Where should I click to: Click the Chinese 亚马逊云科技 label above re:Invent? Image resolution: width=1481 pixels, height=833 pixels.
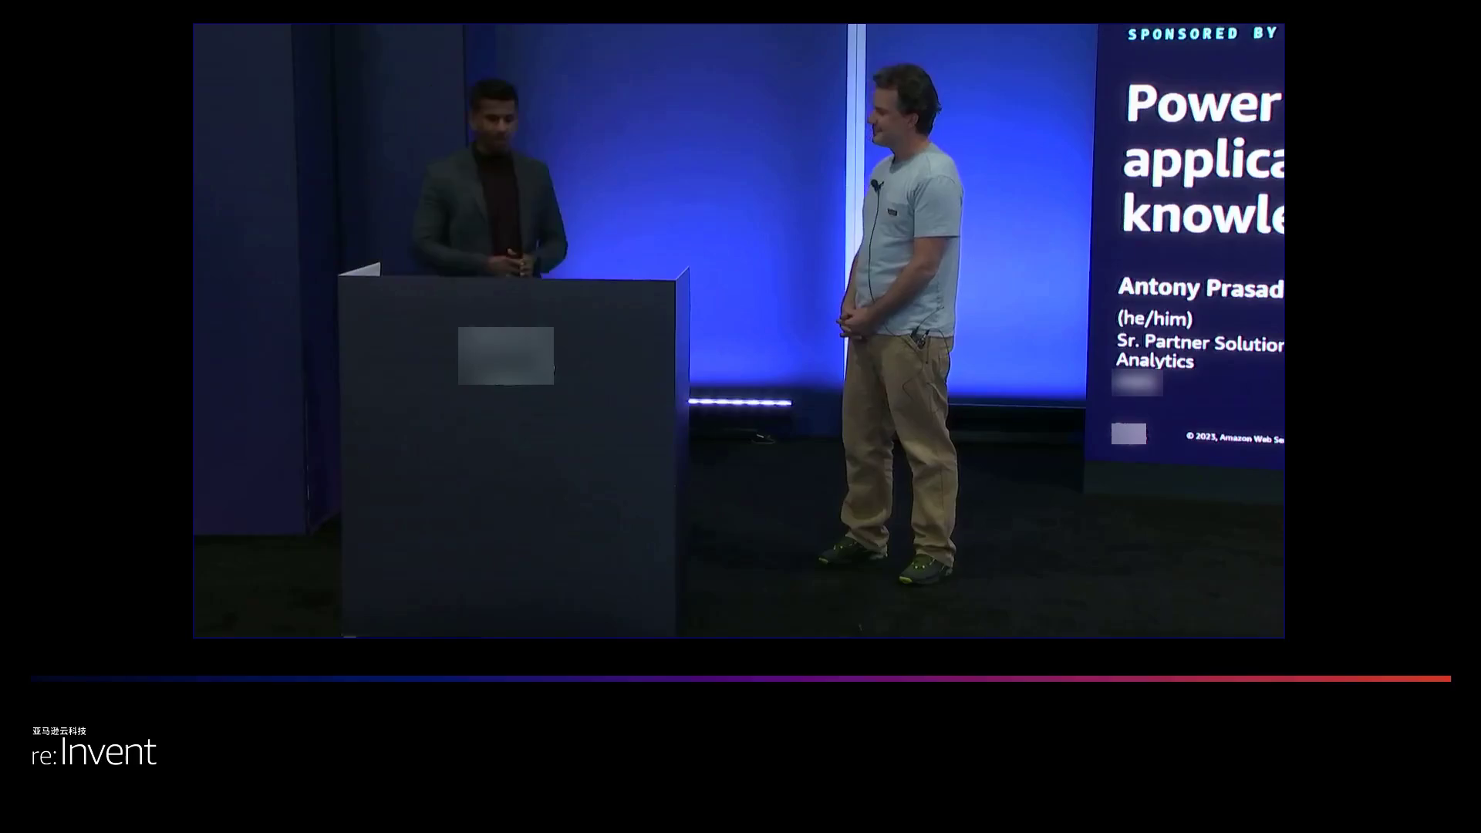click(59, 730)
